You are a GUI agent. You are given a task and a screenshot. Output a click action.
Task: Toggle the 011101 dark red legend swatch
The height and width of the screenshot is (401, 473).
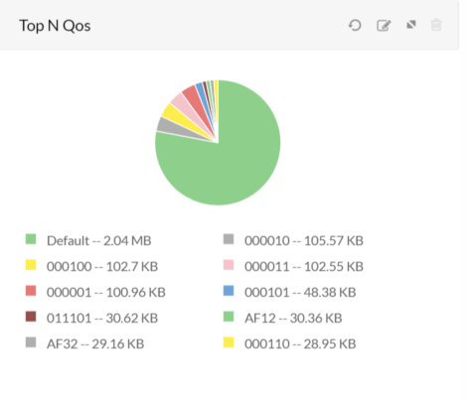[31, 317]
